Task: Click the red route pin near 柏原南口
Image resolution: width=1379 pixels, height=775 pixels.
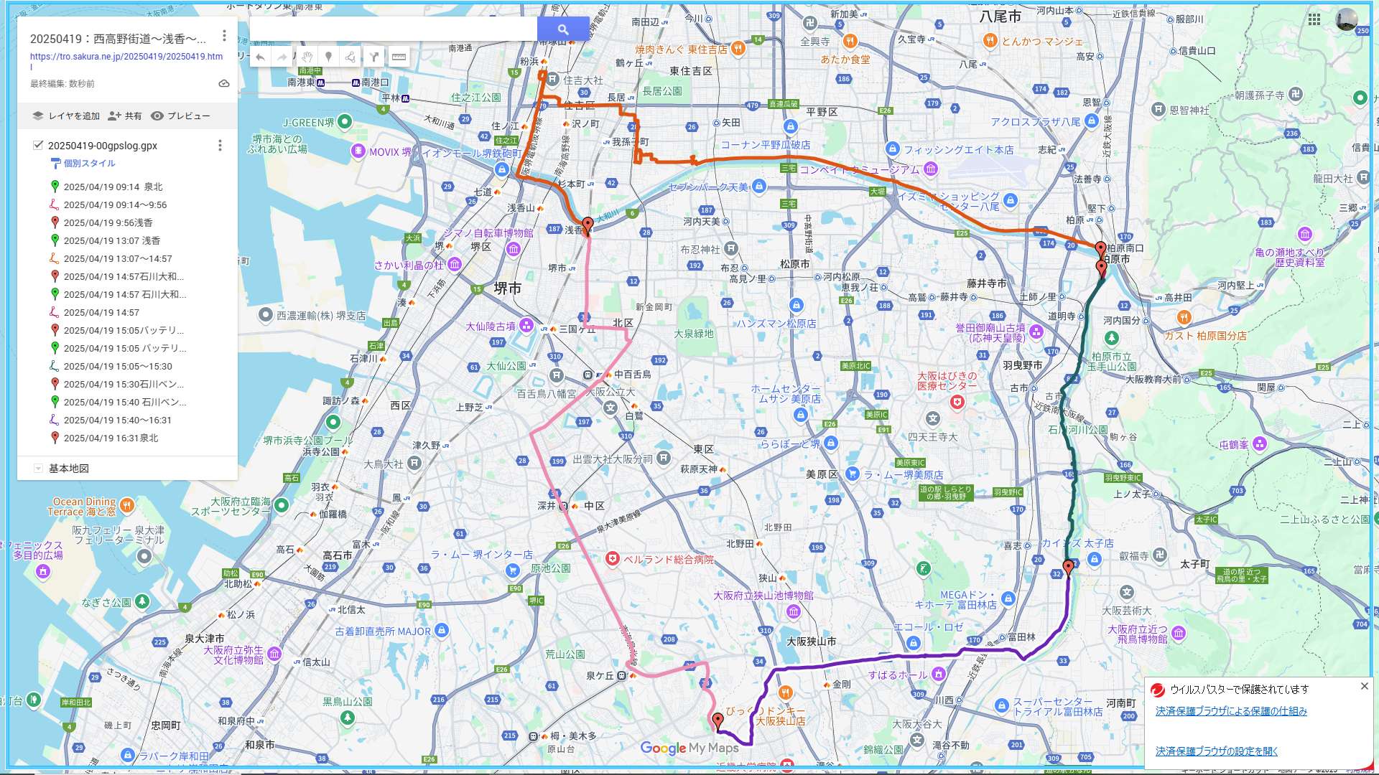Action: (1100, 250)
